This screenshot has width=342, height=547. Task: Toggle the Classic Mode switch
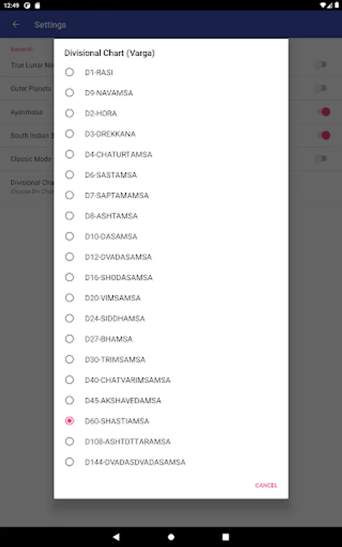coord(321,159)
